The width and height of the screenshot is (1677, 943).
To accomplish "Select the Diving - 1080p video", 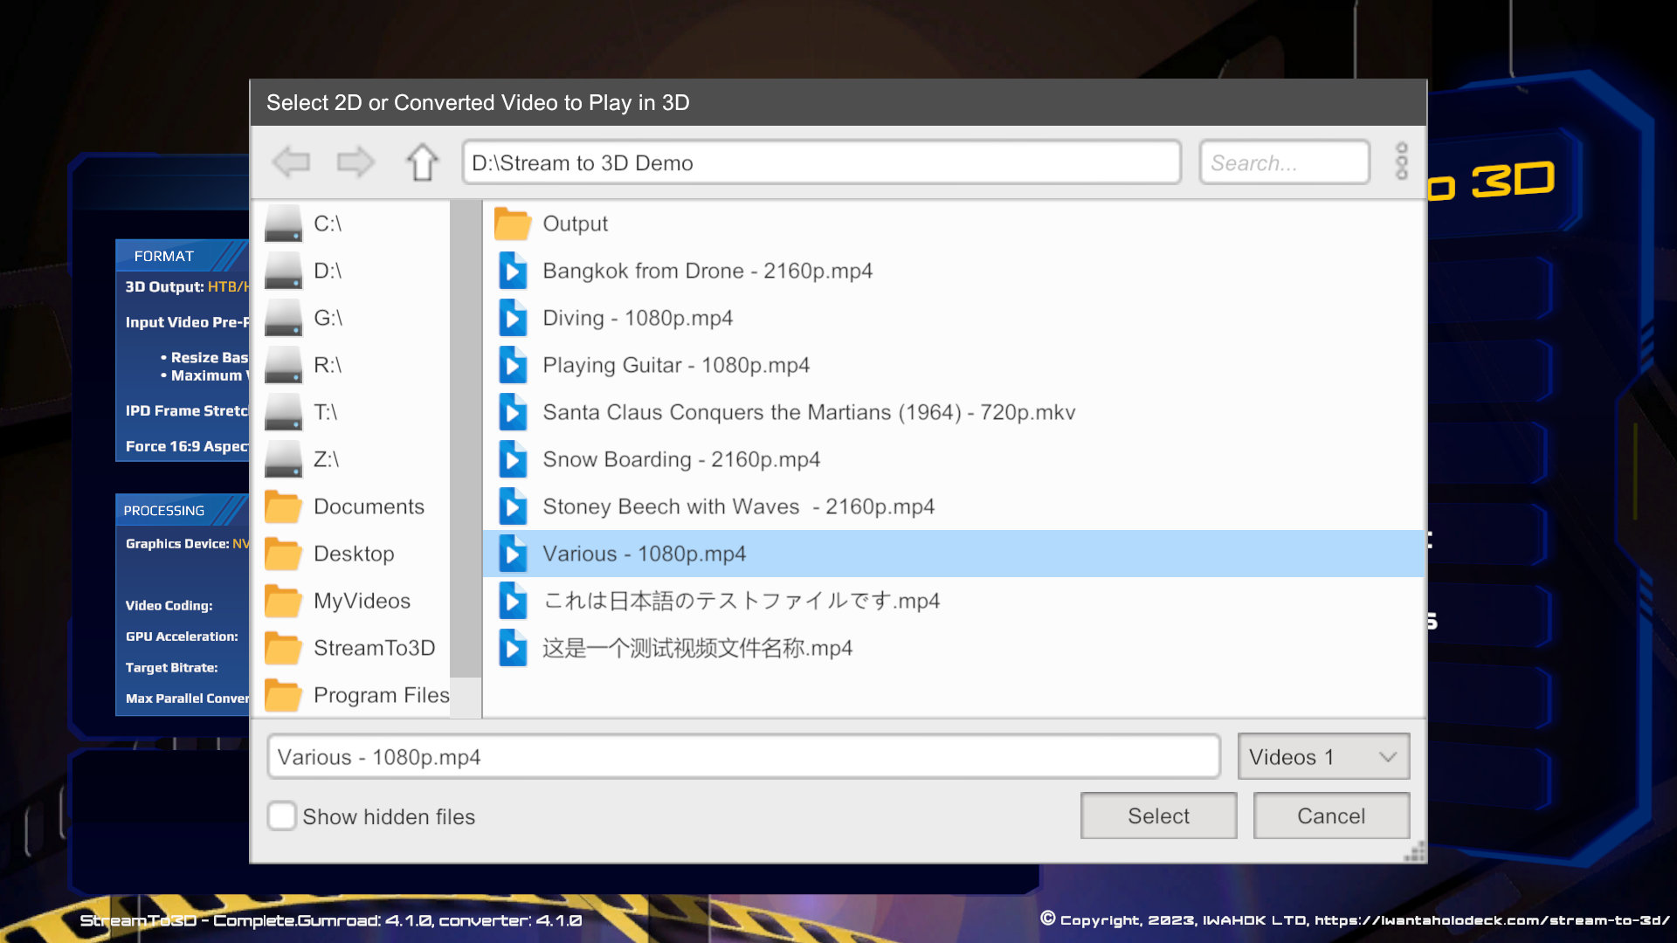I will pyautogui.click(x=638, y=318).
